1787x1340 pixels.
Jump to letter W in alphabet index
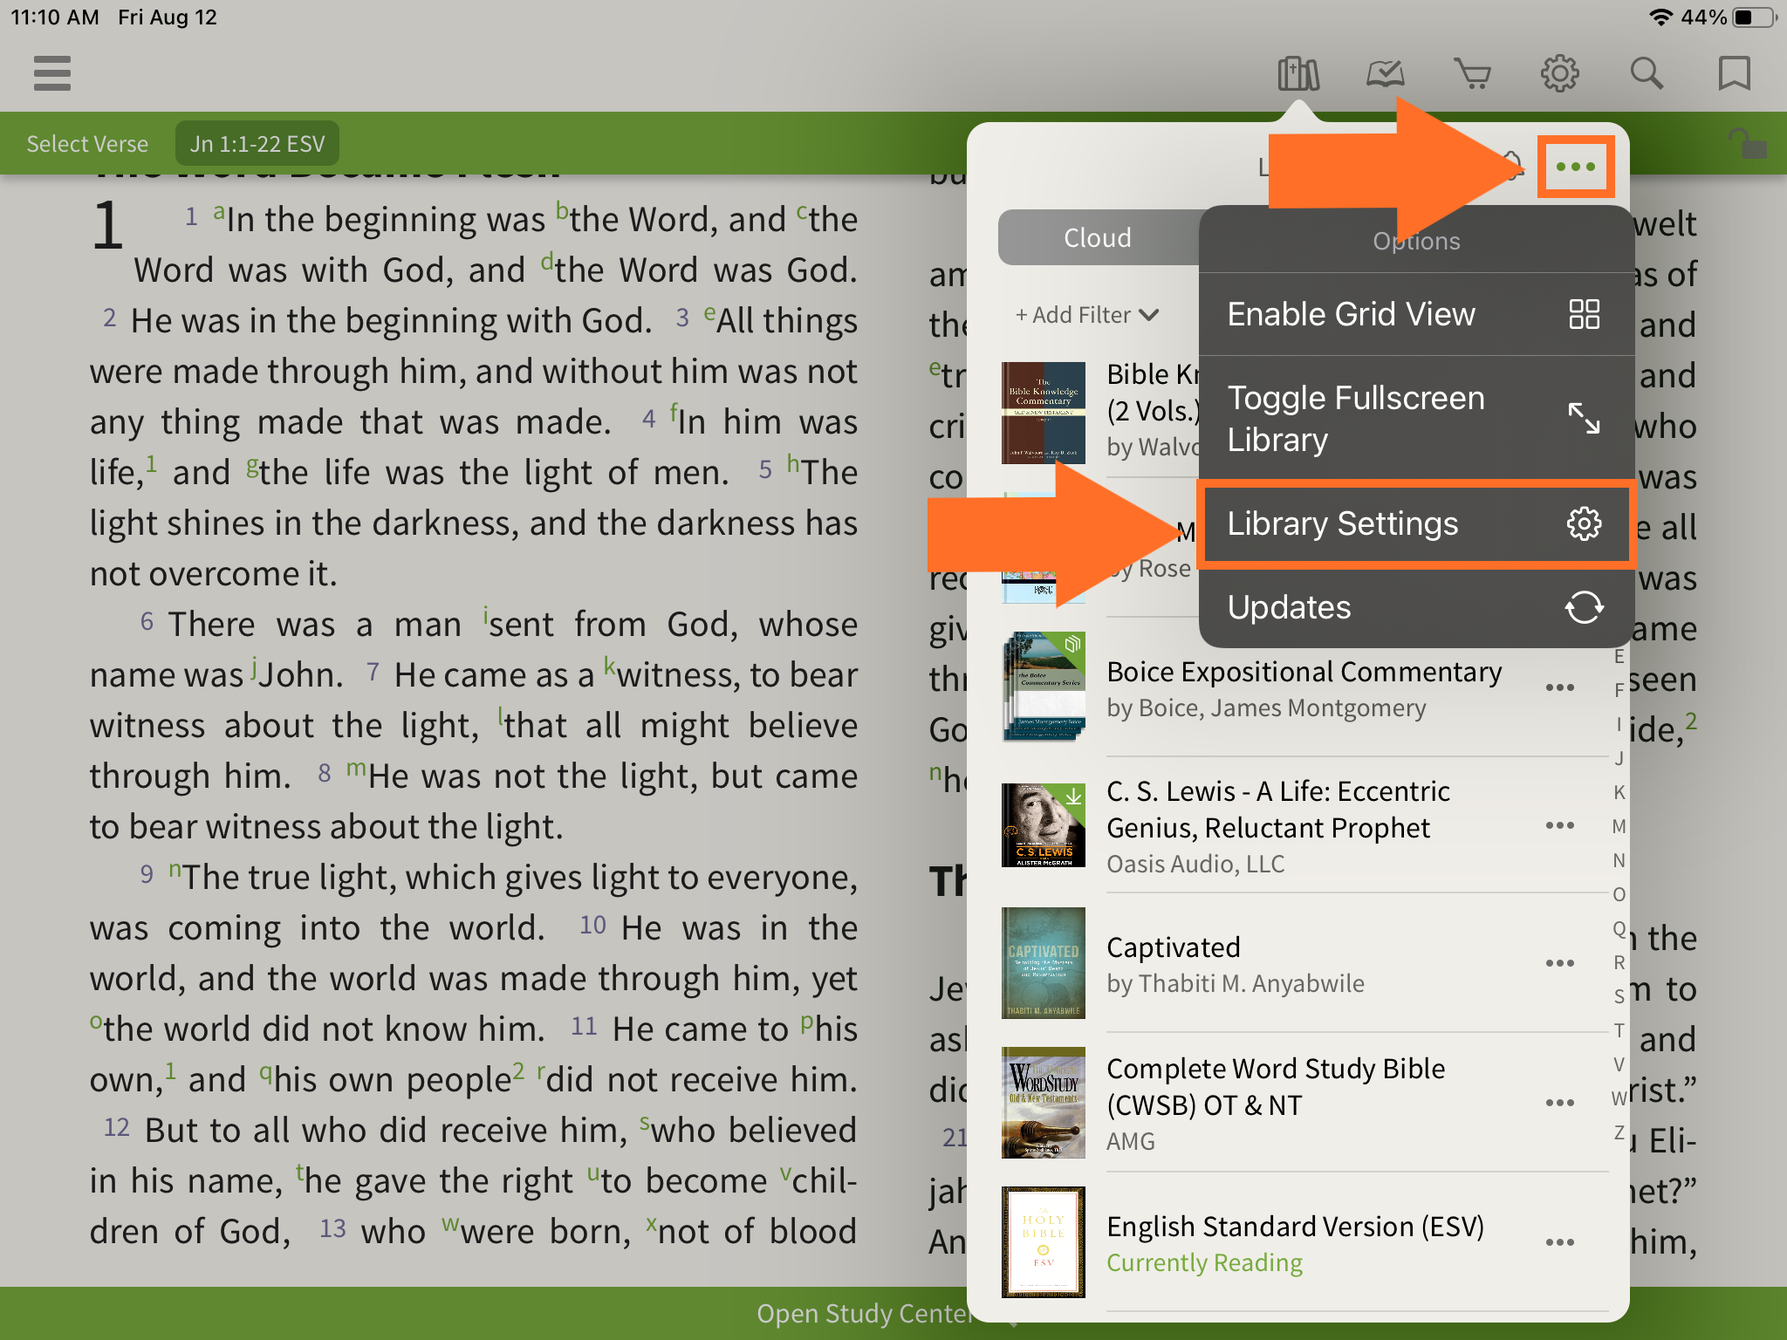(1619, 1098)
